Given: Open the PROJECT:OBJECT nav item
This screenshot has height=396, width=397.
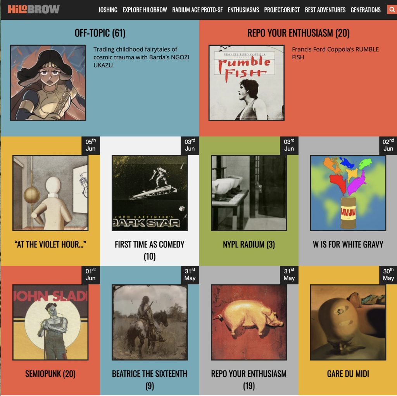Looking at the screenshot, I should 282,10.
